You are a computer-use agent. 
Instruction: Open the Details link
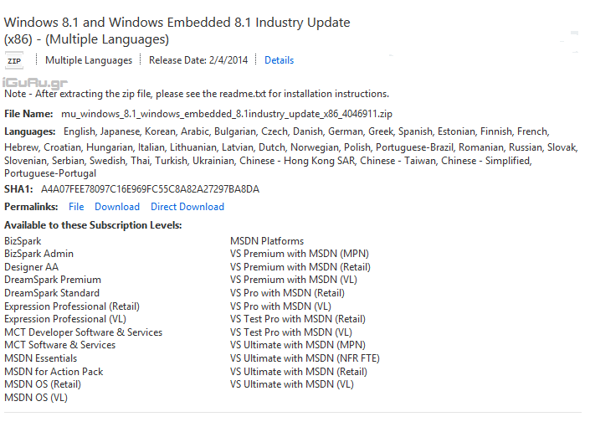279,60
